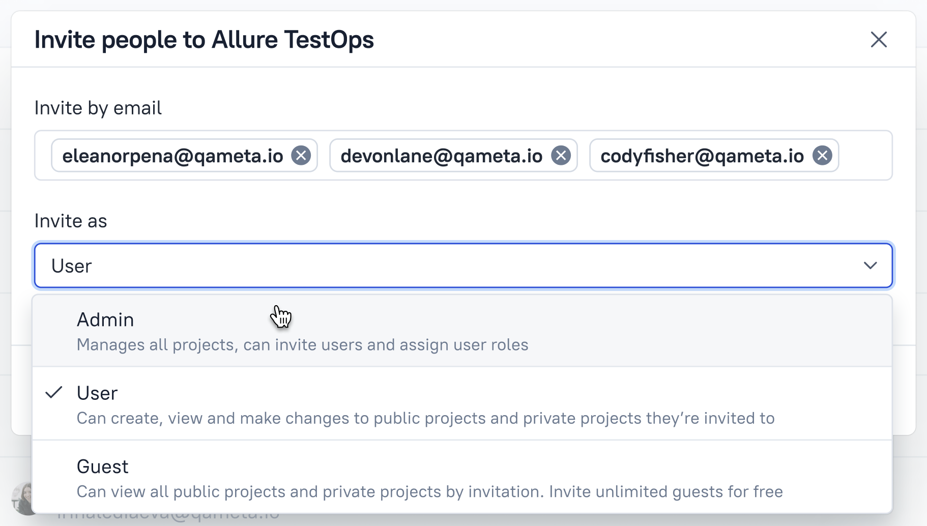The height and width of the screenshot is (526, 927).
Task: Close the Invite people dialog
Action: 879,39
